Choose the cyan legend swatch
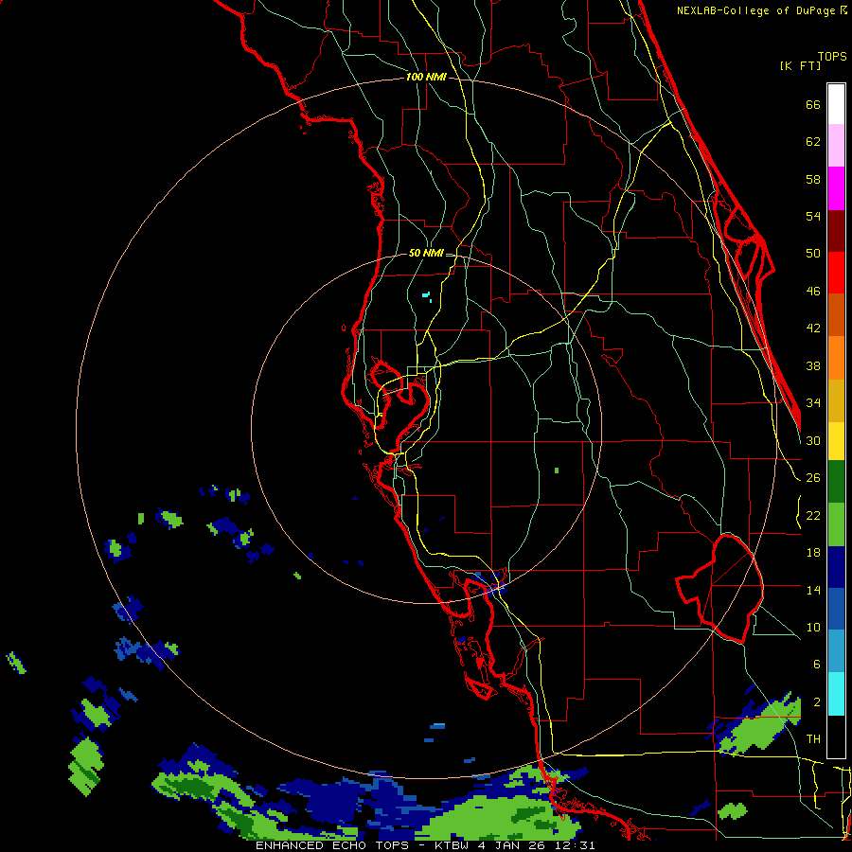Screen dimensions: 852x852 coord(836,694)
